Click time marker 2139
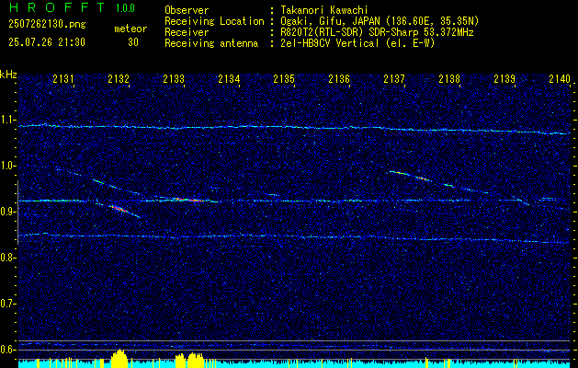Screen dimensions: 578x368 click(x=504, y=78)
